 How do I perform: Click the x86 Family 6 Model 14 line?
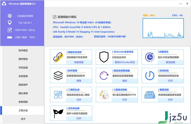coord(84,32)
